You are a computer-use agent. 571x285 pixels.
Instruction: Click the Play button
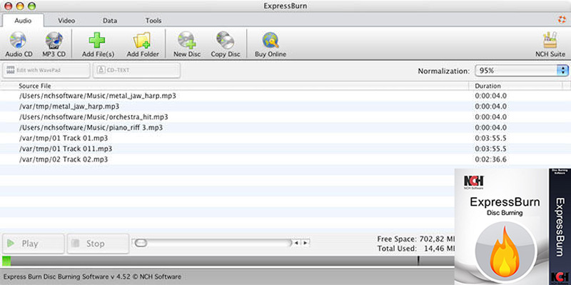[x=33, y=244]
